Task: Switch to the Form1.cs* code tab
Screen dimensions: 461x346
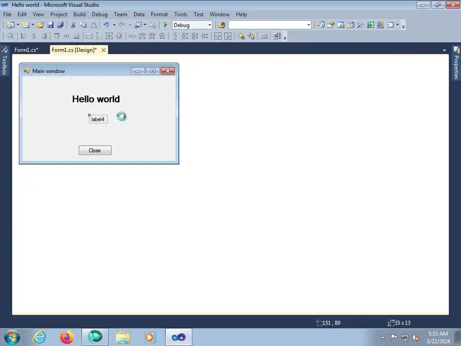Action: coord(27,50)
